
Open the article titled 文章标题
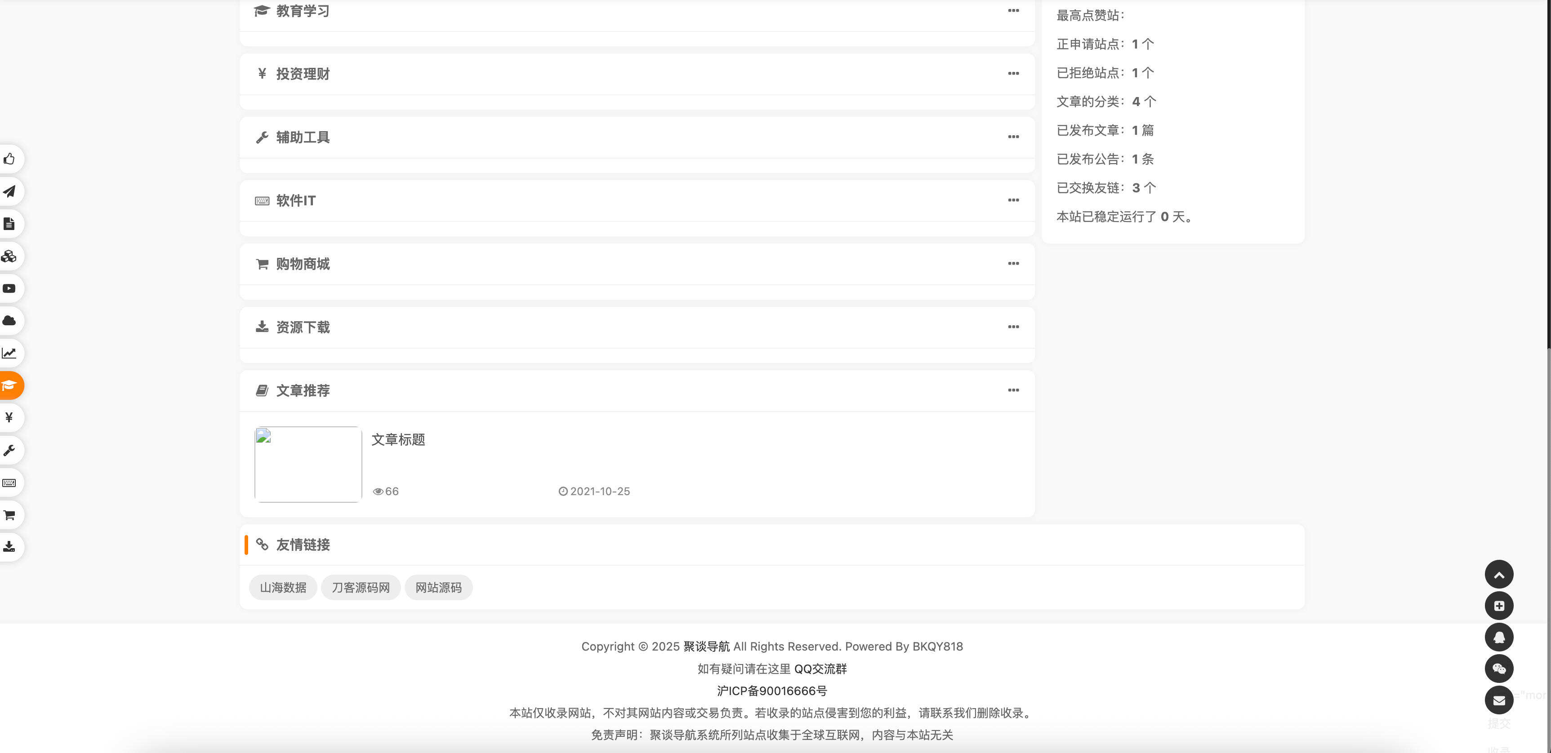click(x=397, y=440)
